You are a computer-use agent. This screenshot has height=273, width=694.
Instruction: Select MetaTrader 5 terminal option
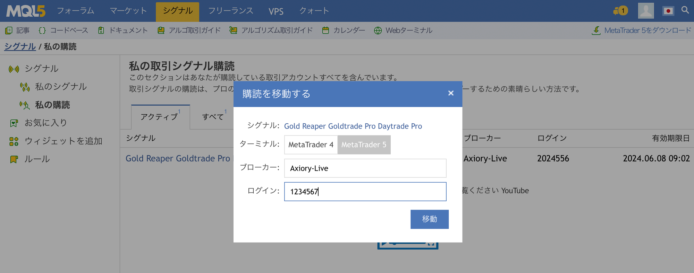364,145
